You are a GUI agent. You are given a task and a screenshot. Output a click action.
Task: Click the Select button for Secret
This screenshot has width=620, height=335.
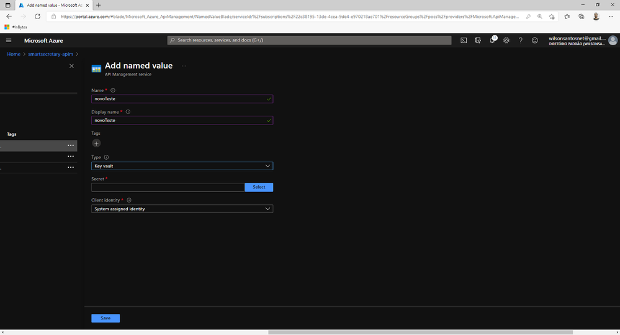(259, 187)
